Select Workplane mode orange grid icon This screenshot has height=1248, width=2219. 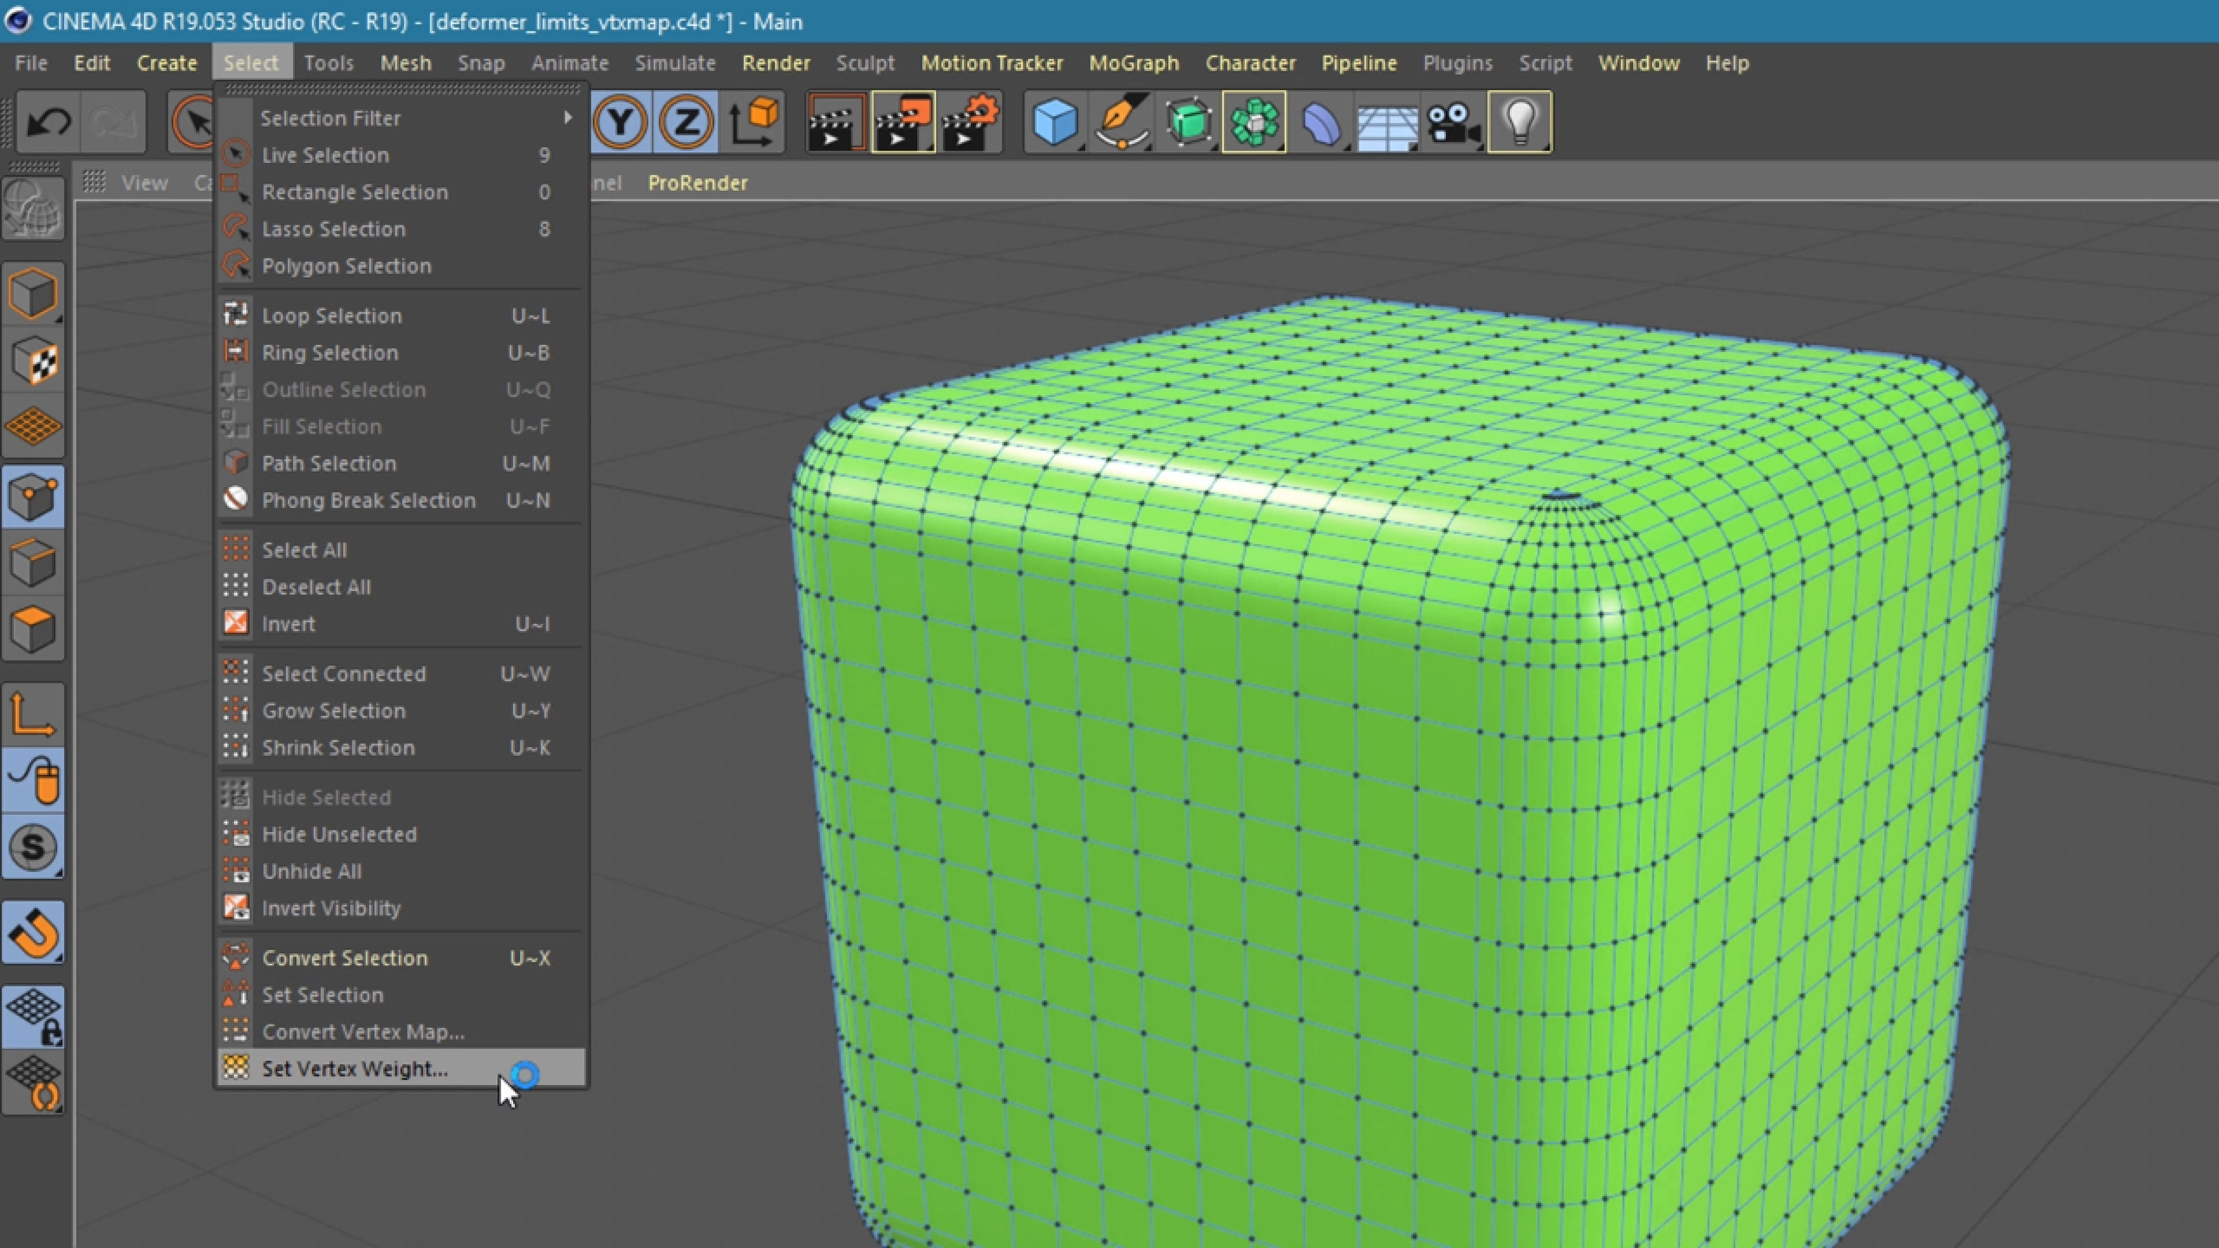[33, 427]
